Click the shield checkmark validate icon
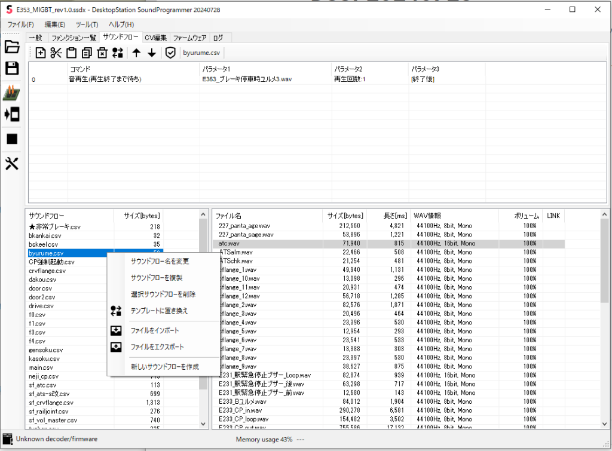The width and height of the screenshot is (612, 451). (170, 53)
